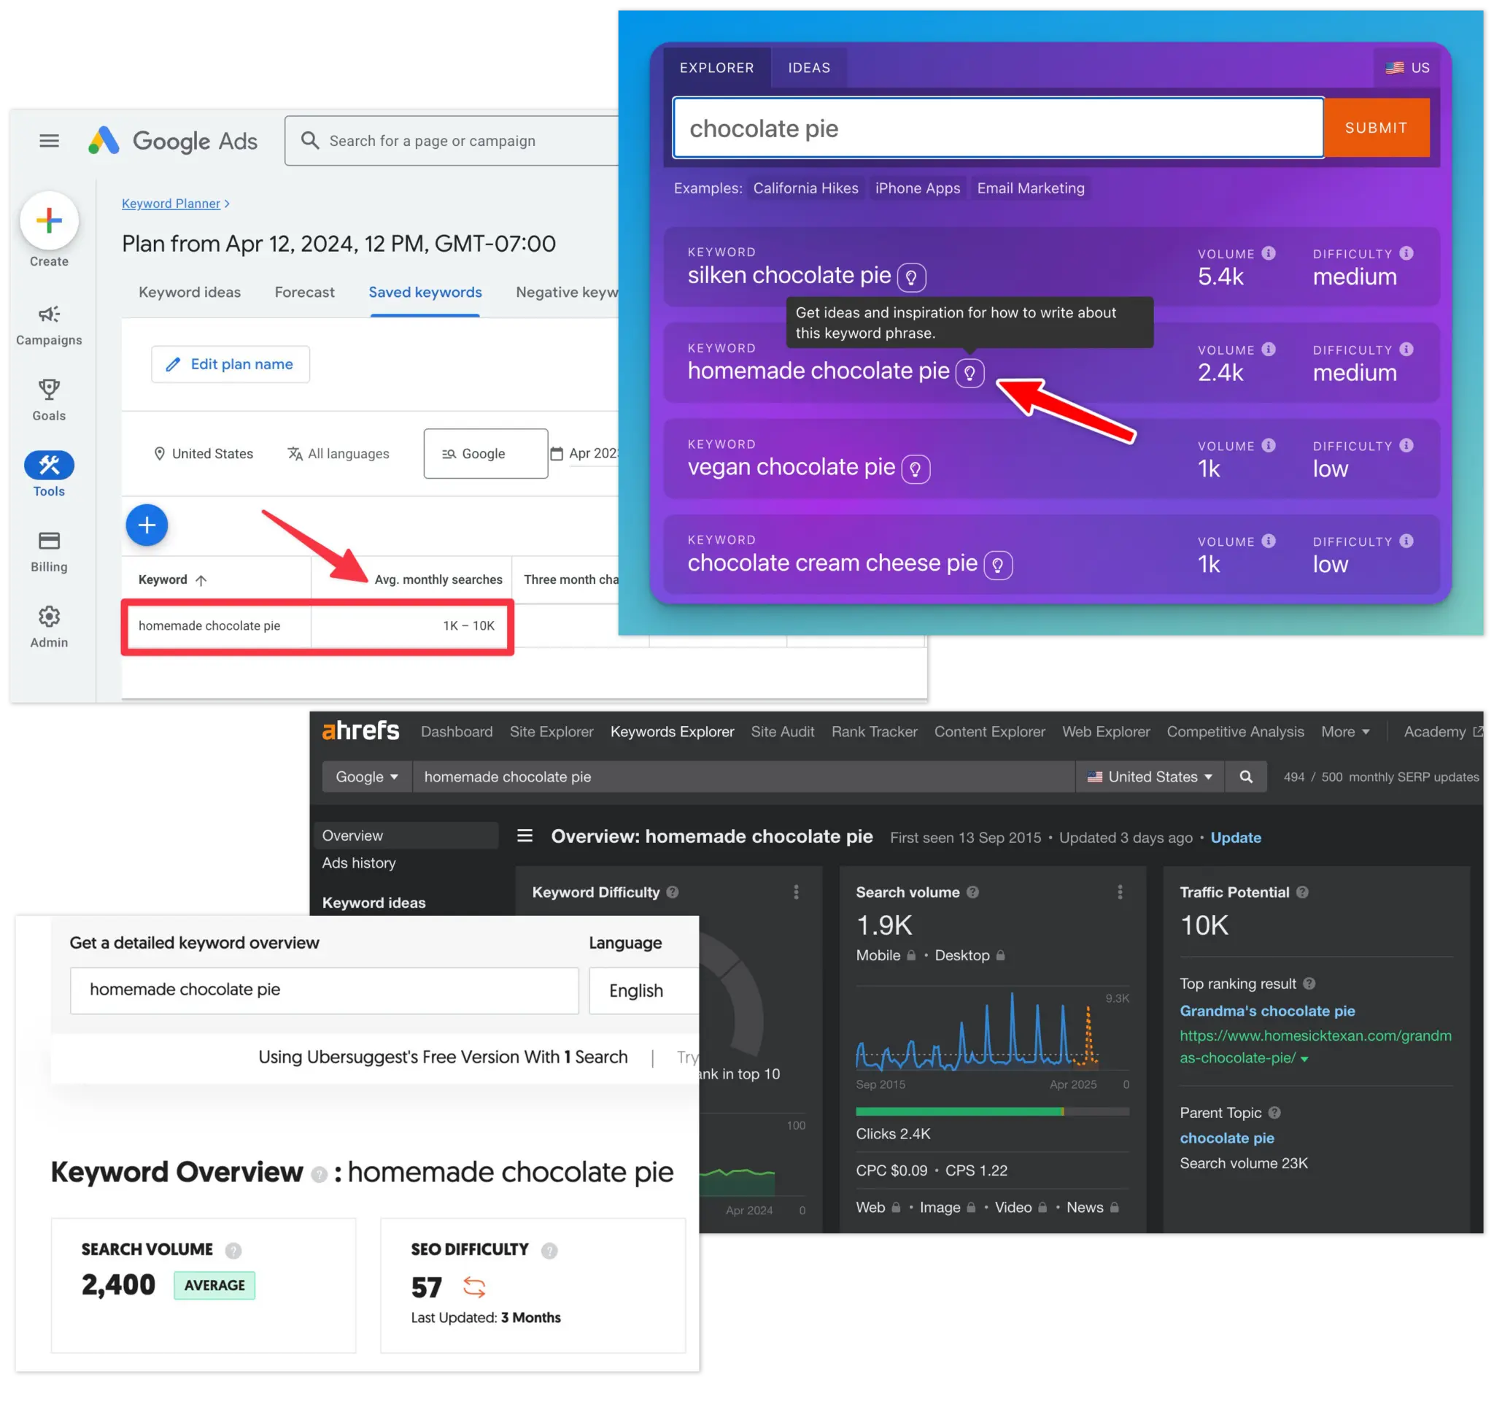
Task: Open the hamburger menu in Google Ads
Action: click(49, 141)
